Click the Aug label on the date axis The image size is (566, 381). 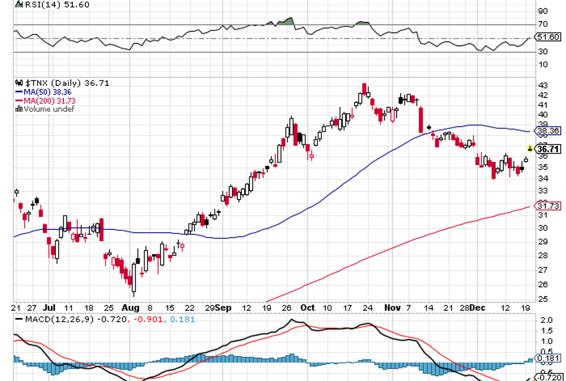click(x=131, y=307)
